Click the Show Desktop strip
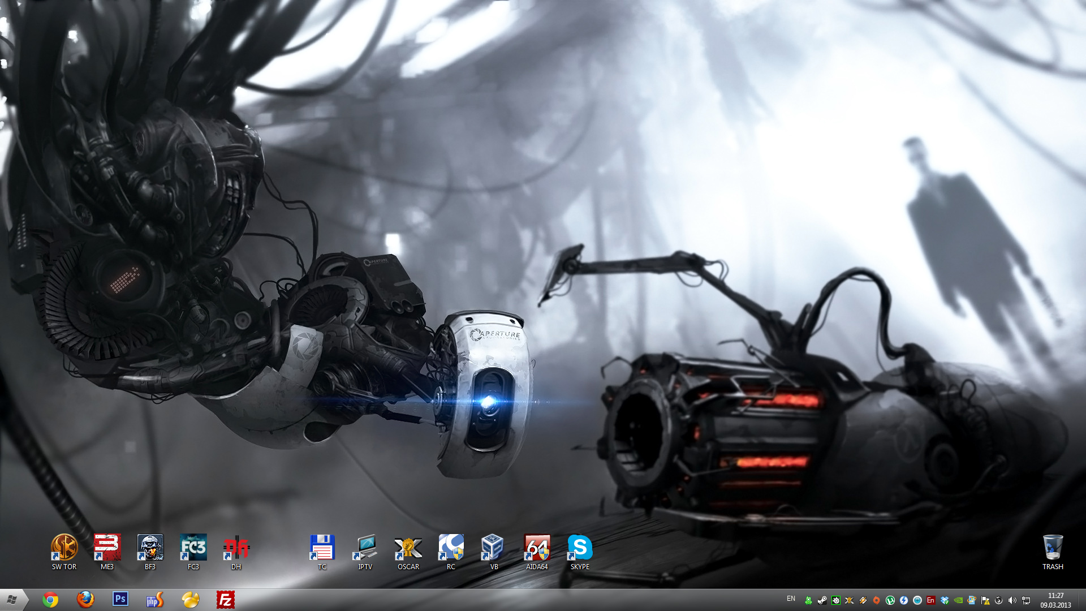 [x=1082, y=600]
